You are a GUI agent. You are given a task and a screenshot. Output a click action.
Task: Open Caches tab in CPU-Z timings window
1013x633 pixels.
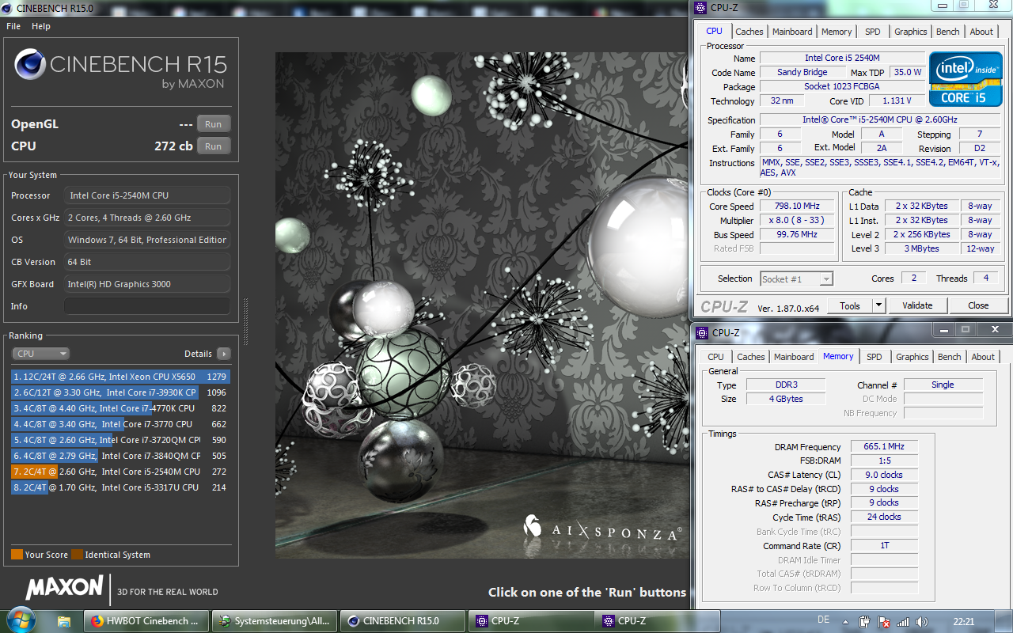[x=751, y=357]
